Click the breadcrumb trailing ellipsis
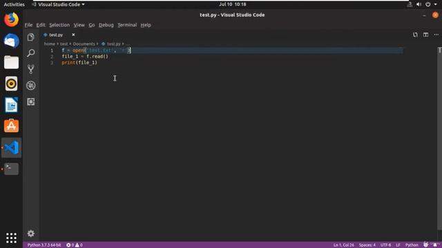 pyautogui.click(x=128, y=44)
